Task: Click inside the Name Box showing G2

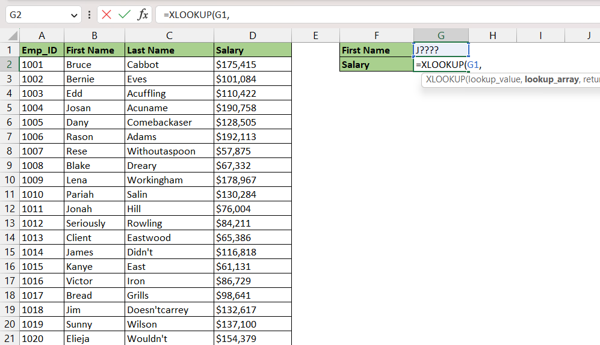Action: (x=39, y=15)
